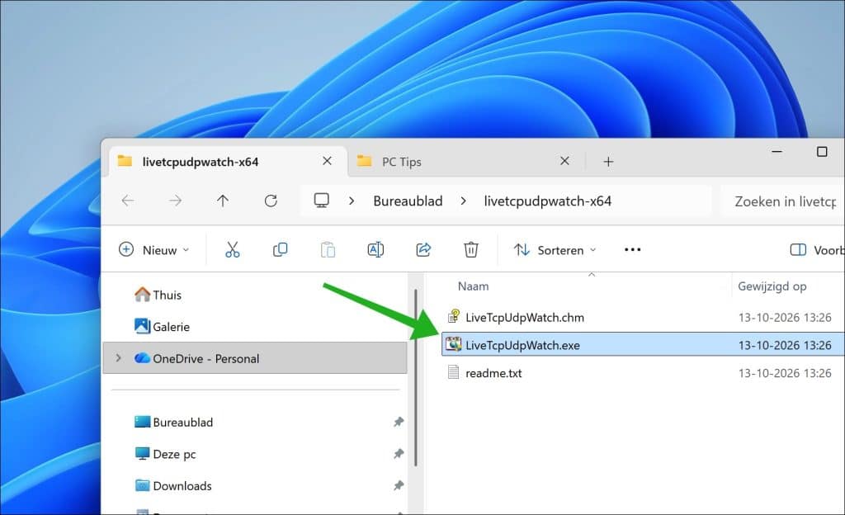Screen dimensions: 845x515
Task: Click the Rename icon in toolbar
Action: [375, 249]
